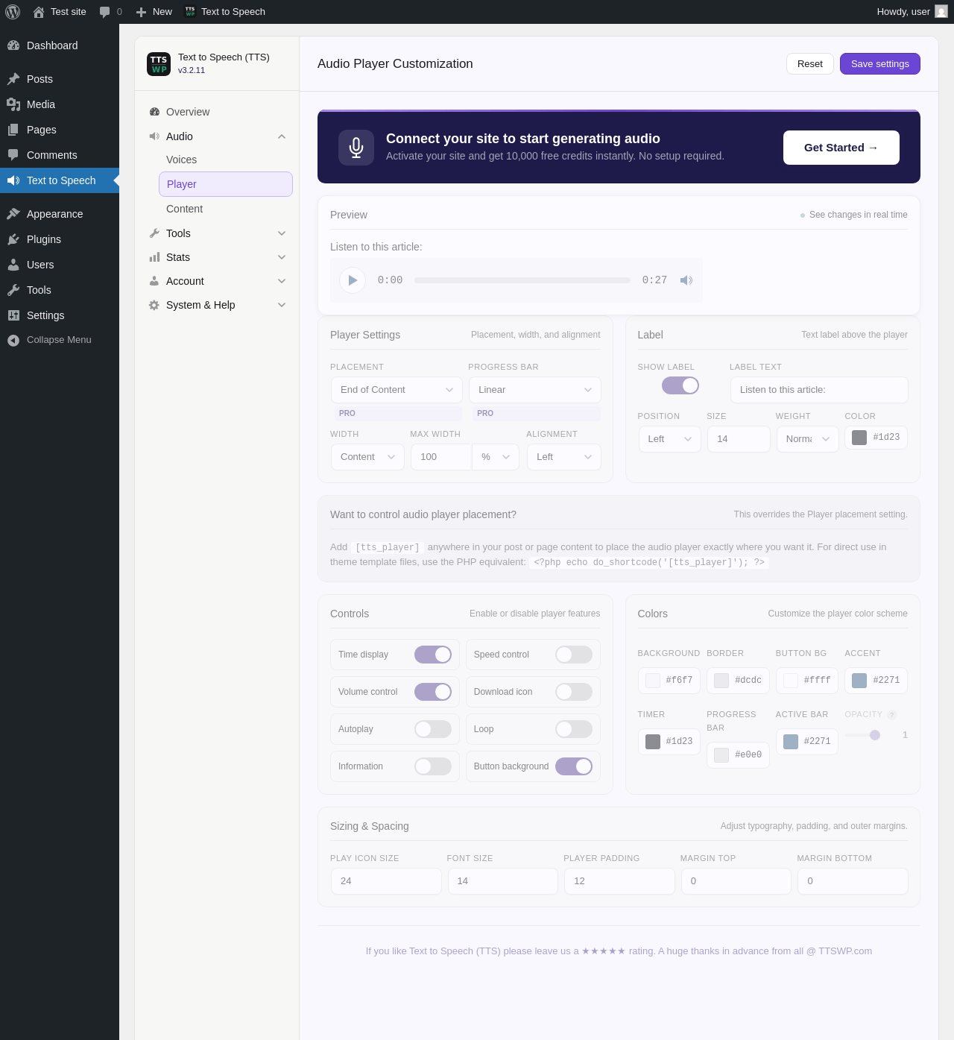Enable the Speed control toggle
The image size is (954, 1040).
pos(574,655)
